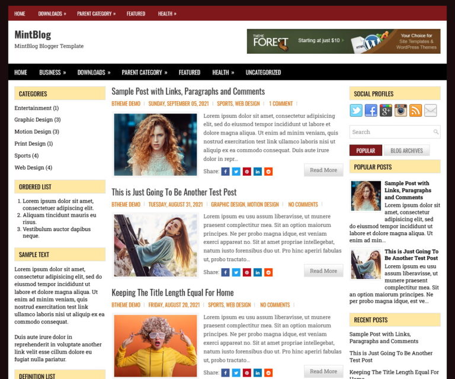This screenshot has width=455, height=379.
Task: Click the search magnifier icon
Action: click(x=435, y=132)
